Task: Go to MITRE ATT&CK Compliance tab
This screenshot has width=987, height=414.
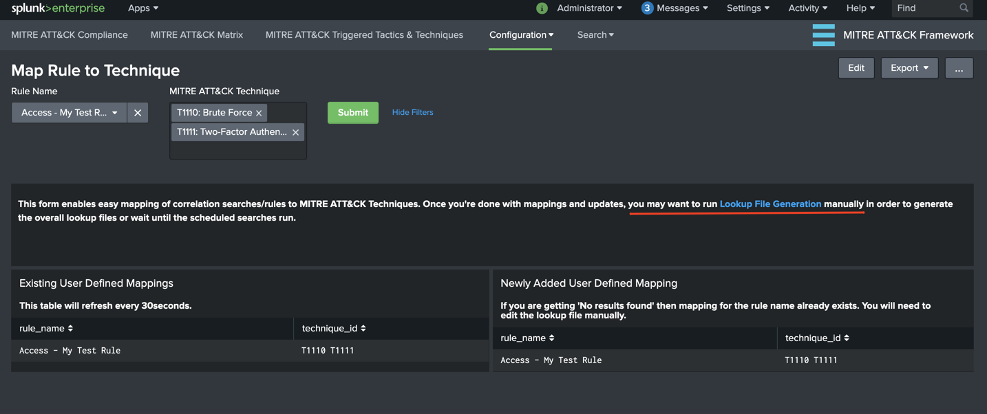Action: pos(70,35)
